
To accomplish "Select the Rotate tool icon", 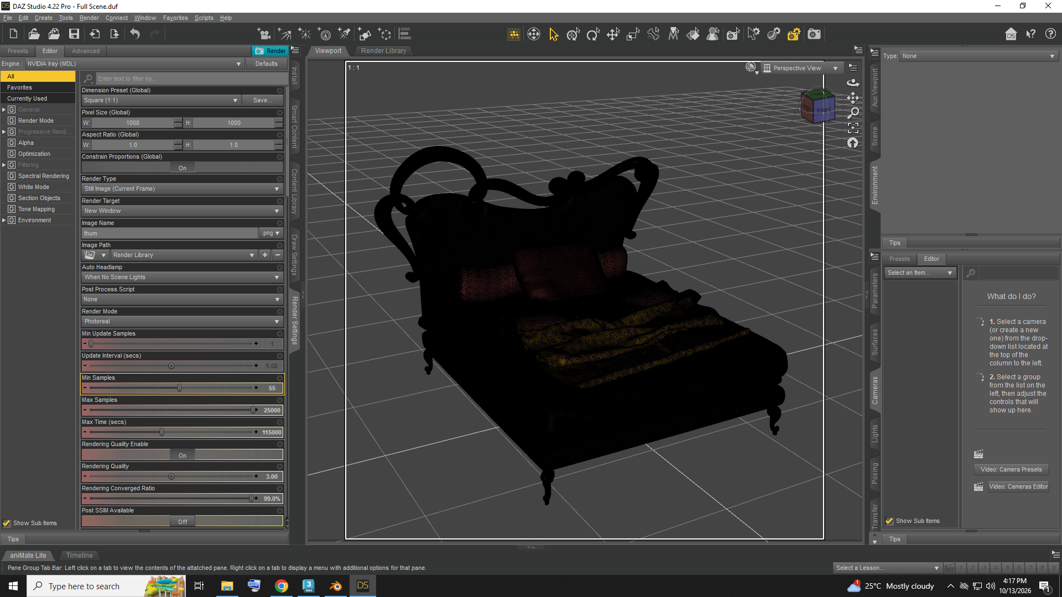I will tap(593, 34).
